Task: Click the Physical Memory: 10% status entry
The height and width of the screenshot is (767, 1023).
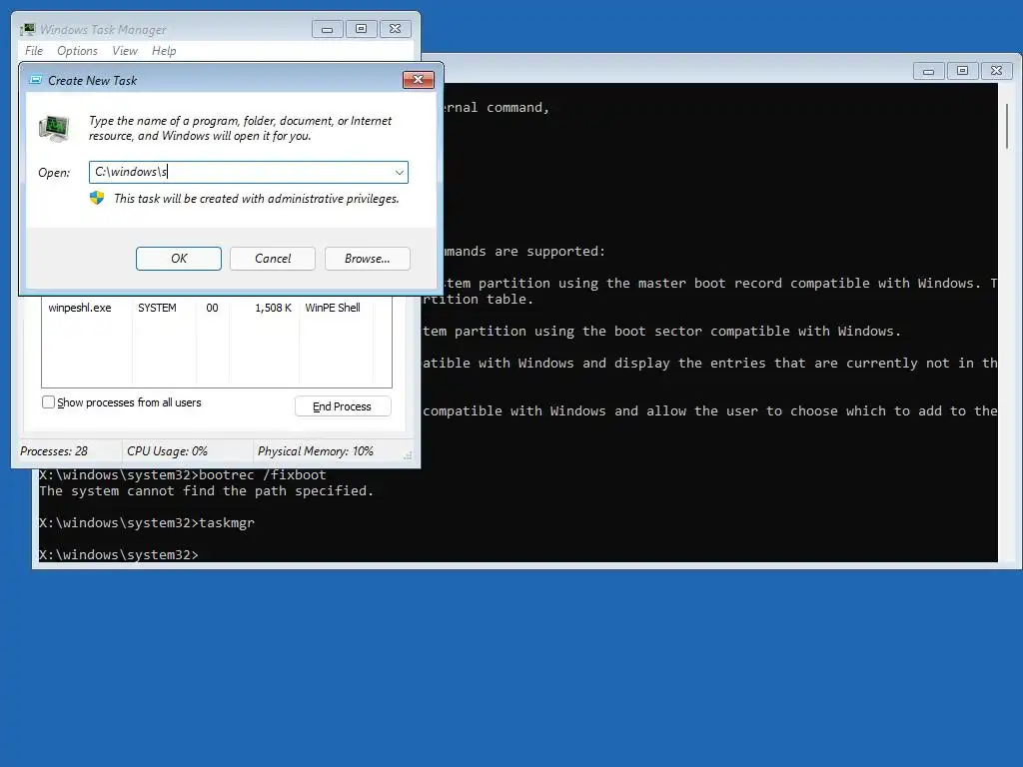Action: coord(316,451)
